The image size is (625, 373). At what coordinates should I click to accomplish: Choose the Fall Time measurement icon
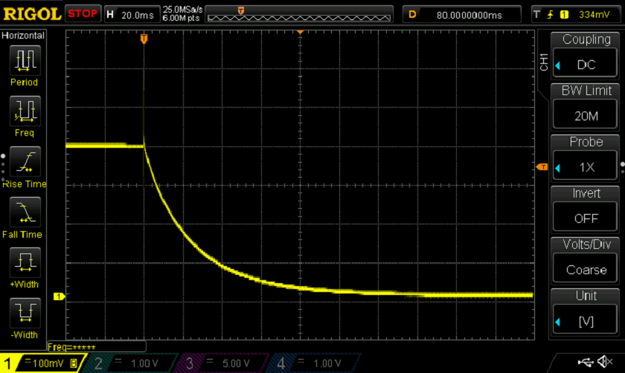click(x=25, y=213)
